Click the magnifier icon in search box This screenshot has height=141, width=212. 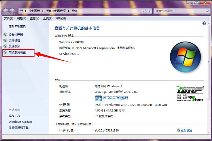tap(207, 11)
